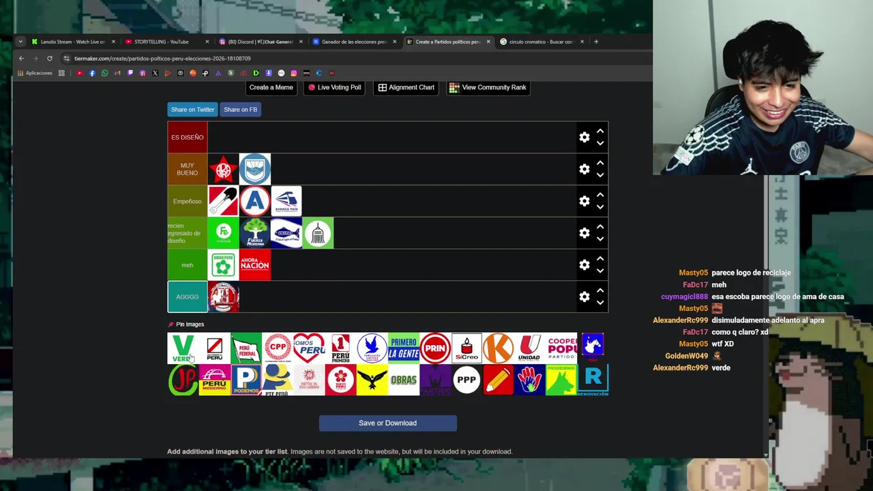
Task: Open settings gear for MUY BUENO tier
Action: coord(585,169)
